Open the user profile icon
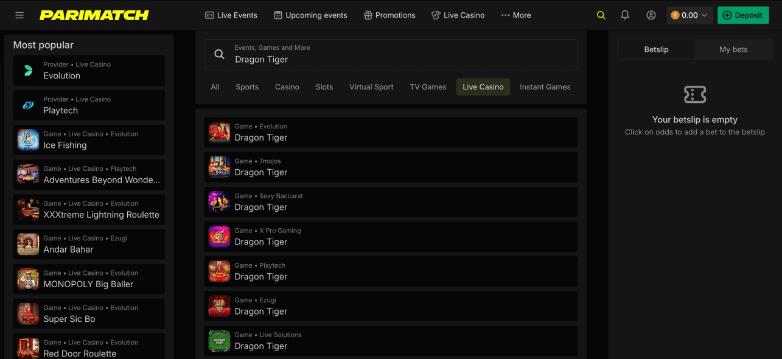This screenshot has width=782, height=359. coord(651,15)
